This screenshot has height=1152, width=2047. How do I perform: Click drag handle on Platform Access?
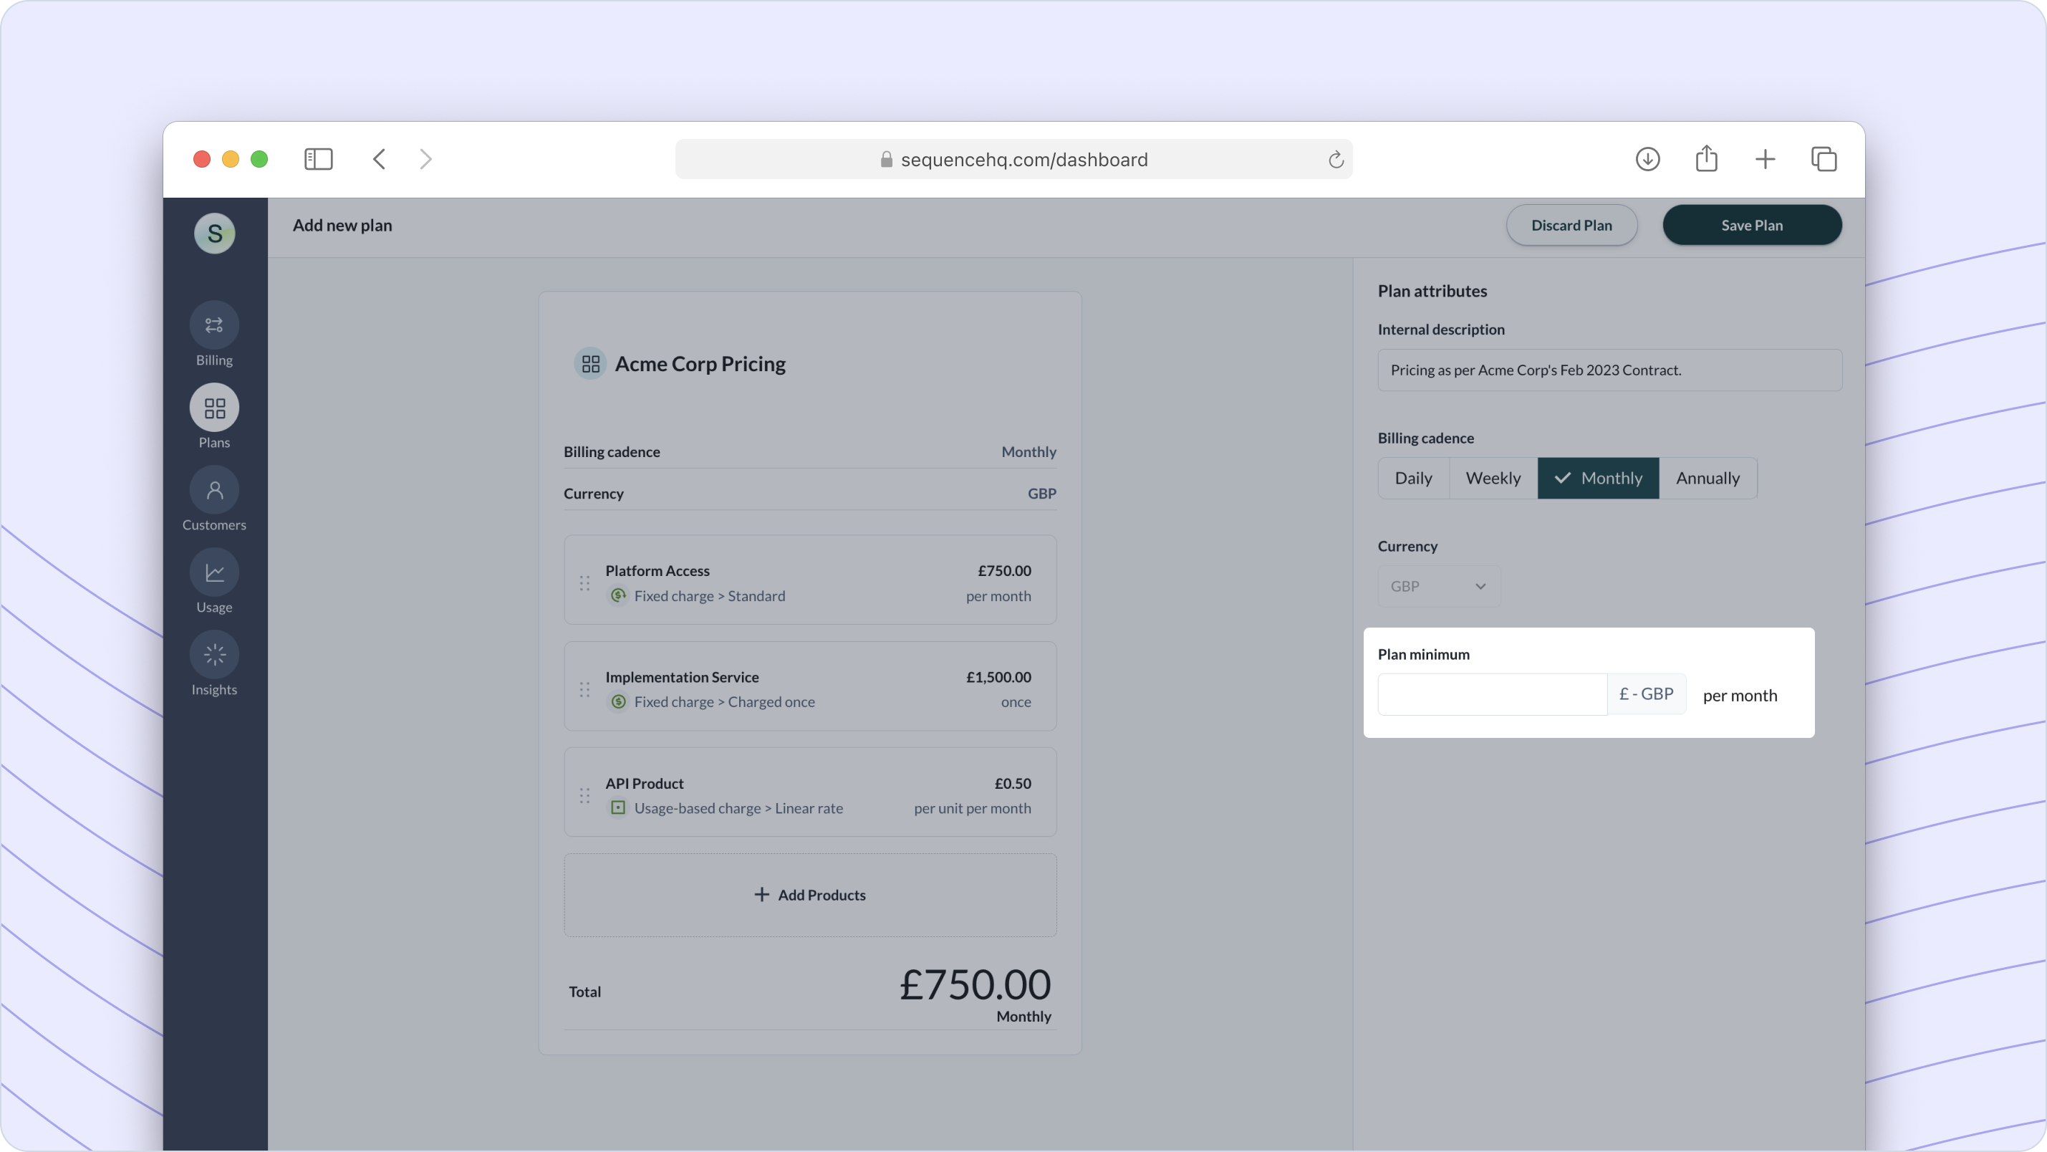(584, 582)
